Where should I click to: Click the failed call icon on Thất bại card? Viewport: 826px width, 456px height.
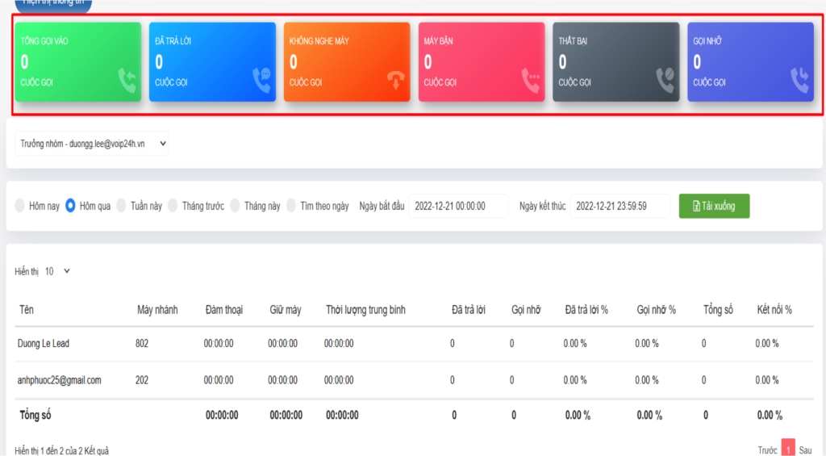tap(665, 79)
